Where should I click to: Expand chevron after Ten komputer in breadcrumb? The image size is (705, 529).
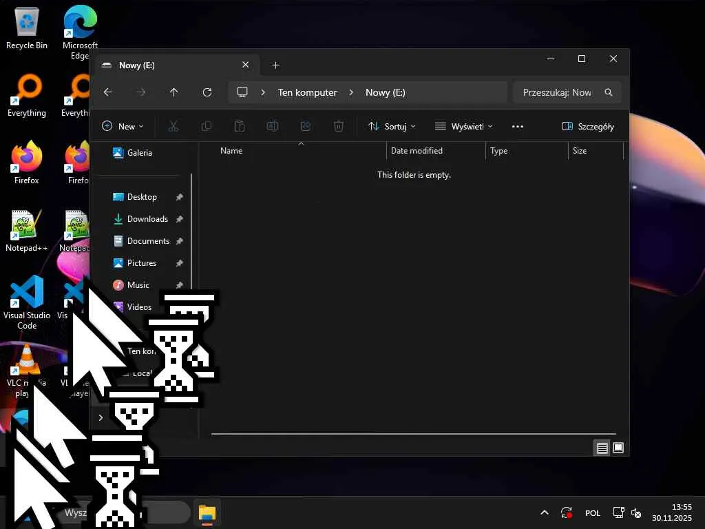pos(351,92)
